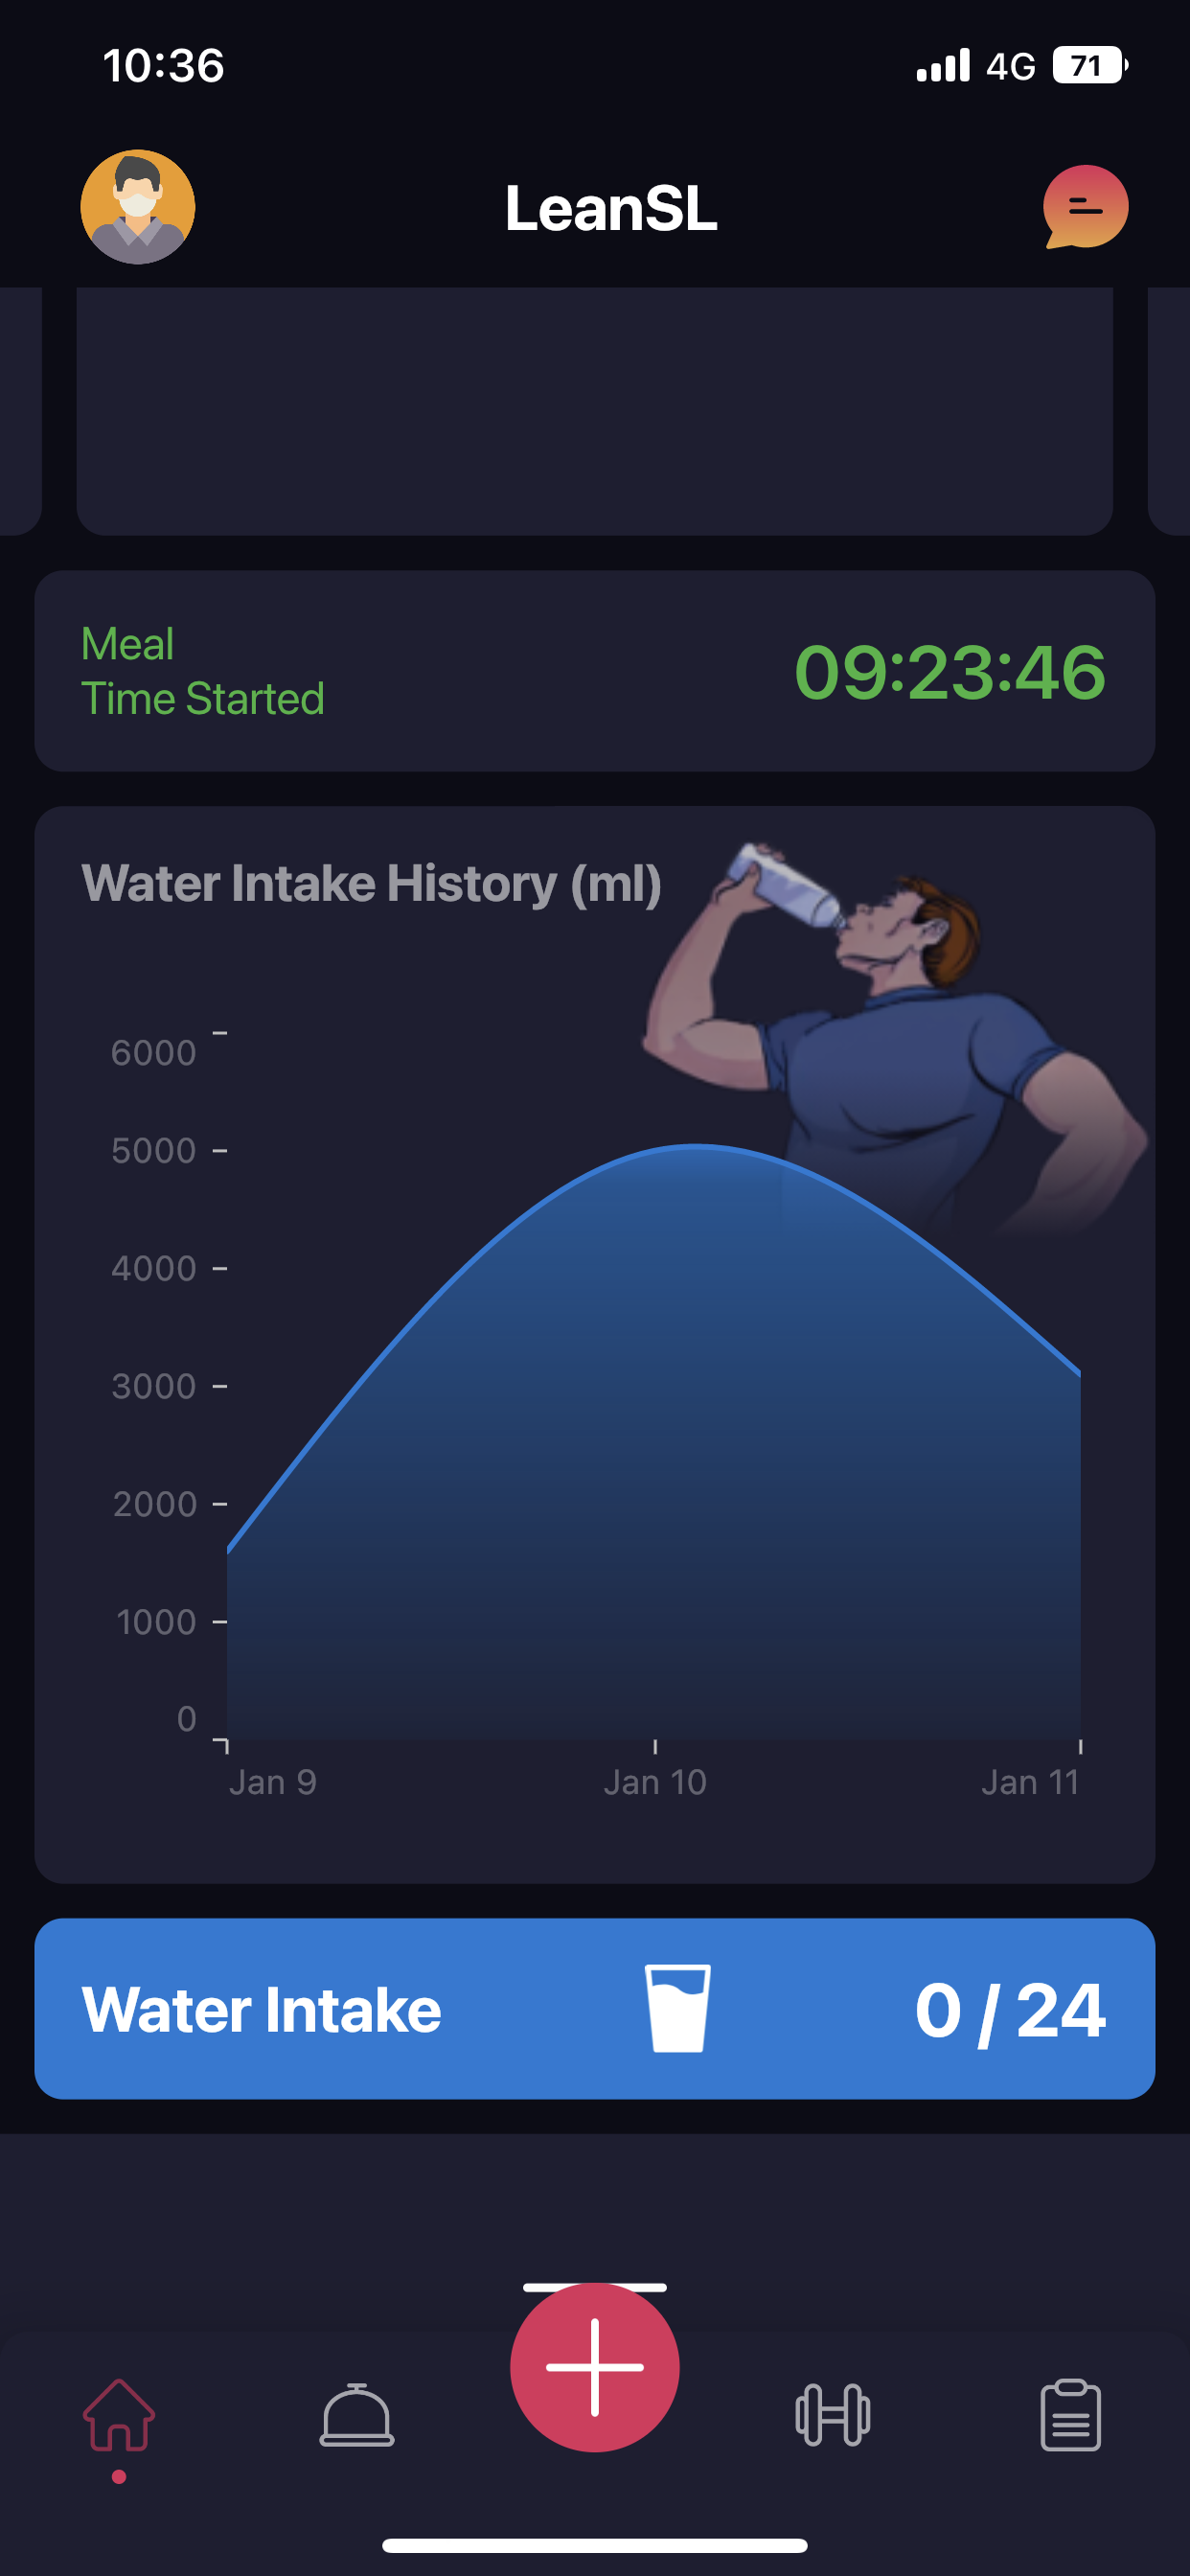Select the Jan 11 chart label
This screenshot has height=2576, width=1190.
[x=1030, y=1782]
